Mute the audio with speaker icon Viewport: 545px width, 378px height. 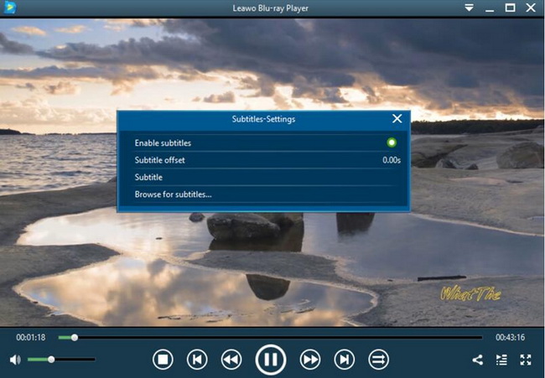coord(15,360)
